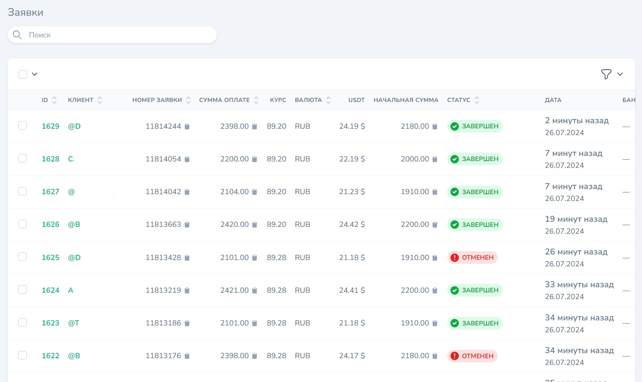The width and height of the screenshot is (642, 382).
Task: Tick the checkbox for request 1625
Action: 22,257
